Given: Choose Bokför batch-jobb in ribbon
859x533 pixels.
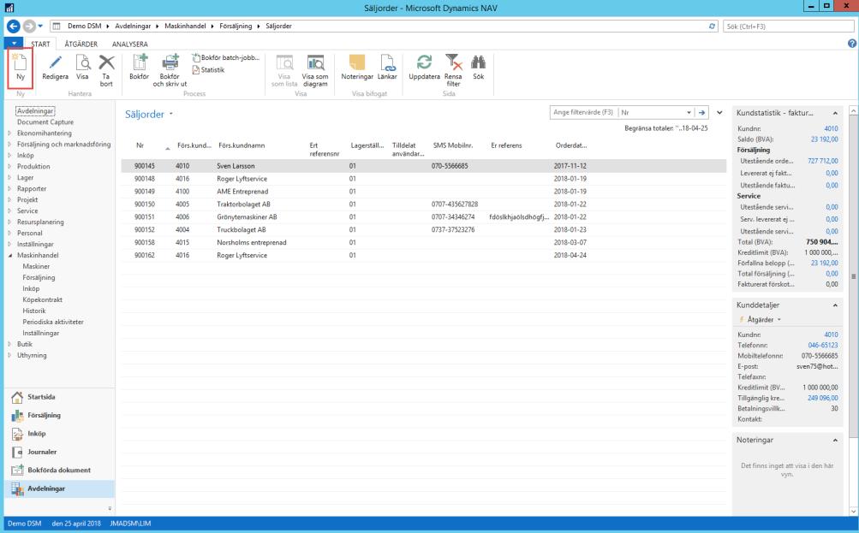Looking at the screenshot, I should point(225,57).
